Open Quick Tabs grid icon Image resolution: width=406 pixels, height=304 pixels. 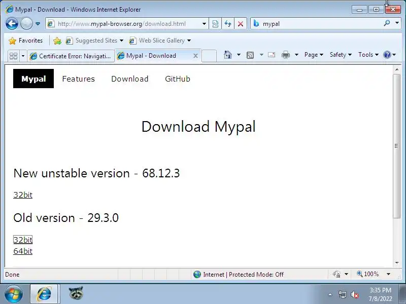pyautogui.click(x=14, y=56)
